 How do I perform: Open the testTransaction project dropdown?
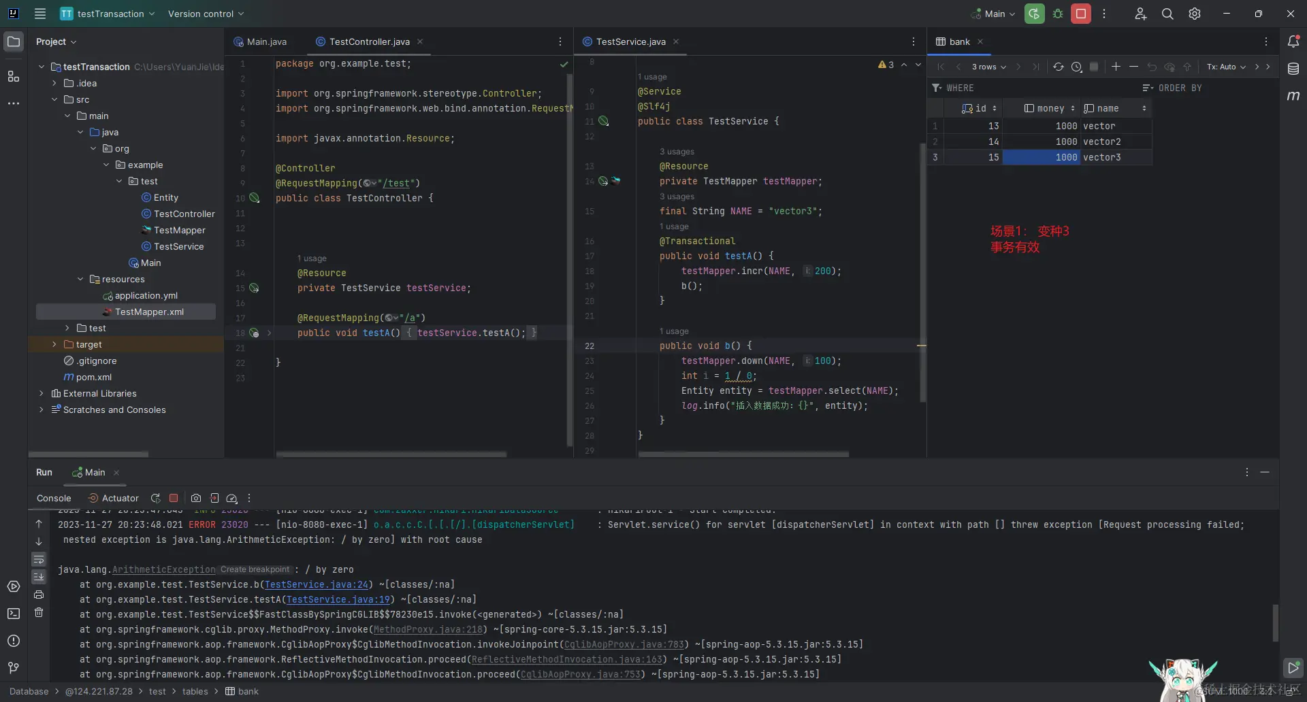[x=108, y=14]
